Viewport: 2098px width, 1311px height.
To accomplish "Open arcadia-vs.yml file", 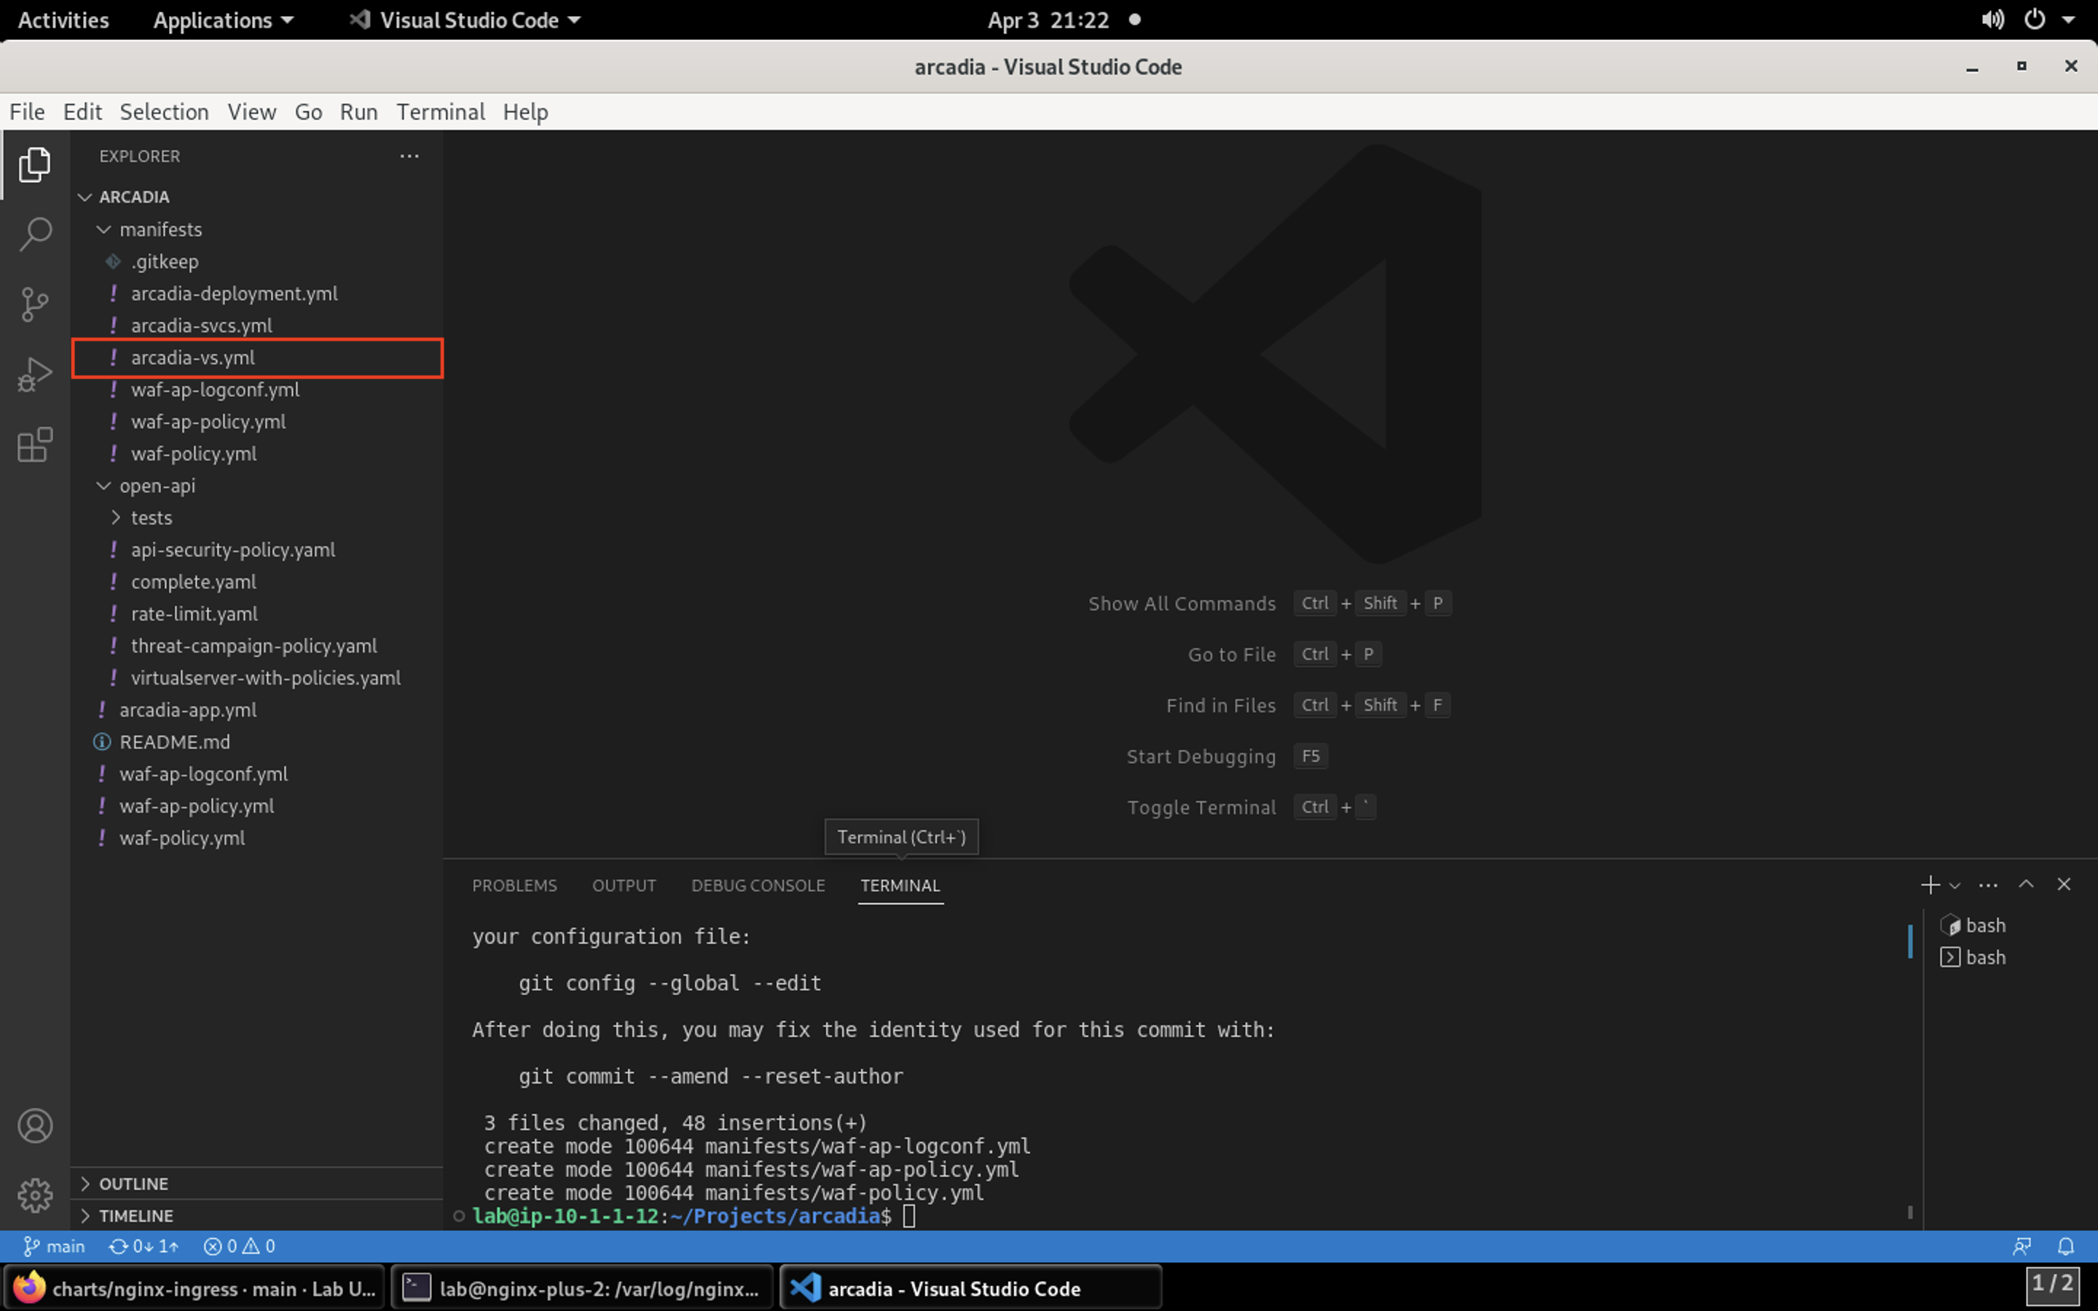I will click(x=257, y=357).
